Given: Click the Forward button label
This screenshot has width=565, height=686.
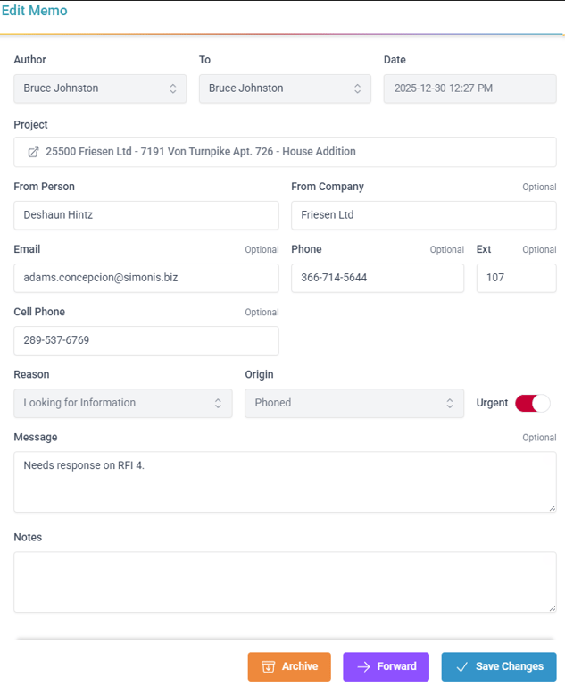Looking at the screenshot, I should pyautogui.click(x=396, y=666).
